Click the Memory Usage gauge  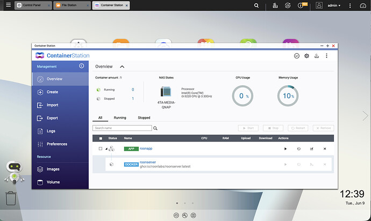[288, 95]
